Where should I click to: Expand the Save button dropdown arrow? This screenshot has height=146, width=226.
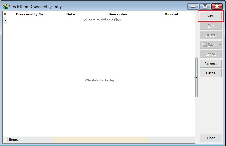point(220,45)
